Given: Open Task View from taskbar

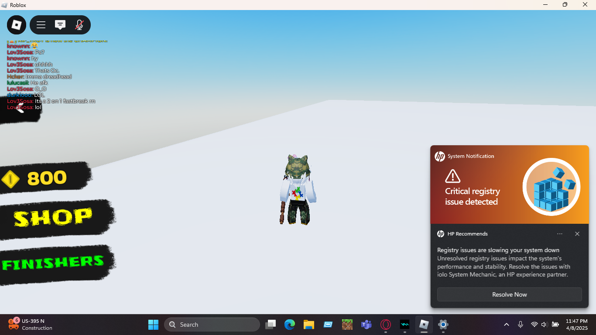Looking at the screenshot, I should (x=271, y=325).
